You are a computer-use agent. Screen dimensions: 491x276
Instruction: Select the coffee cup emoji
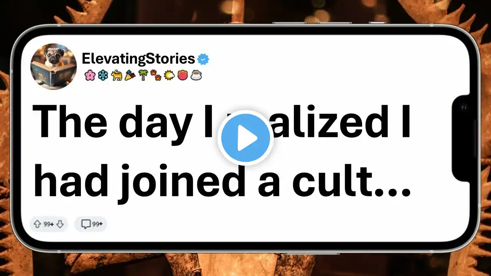pyautogui.click(x=196, y=76)
